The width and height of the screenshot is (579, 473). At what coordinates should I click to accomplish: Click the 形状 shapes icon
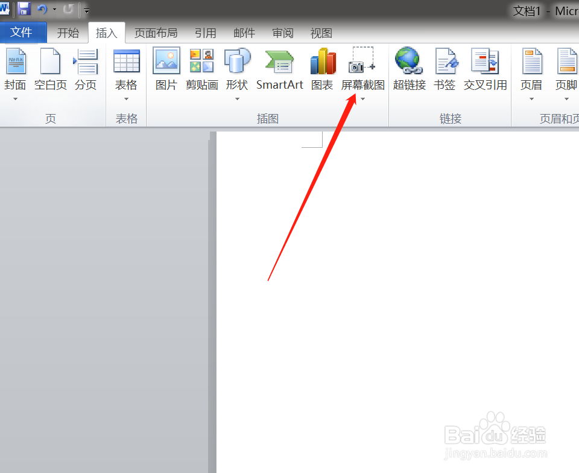(237, 60)
